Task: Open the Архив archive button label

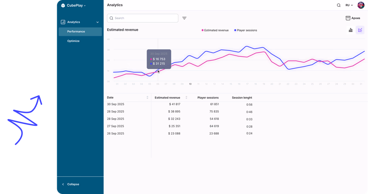Action: 356,18
